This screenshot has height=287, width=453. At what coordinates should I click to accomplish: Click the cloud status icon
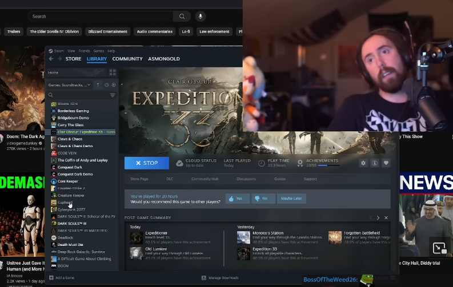tap(179, 163)
